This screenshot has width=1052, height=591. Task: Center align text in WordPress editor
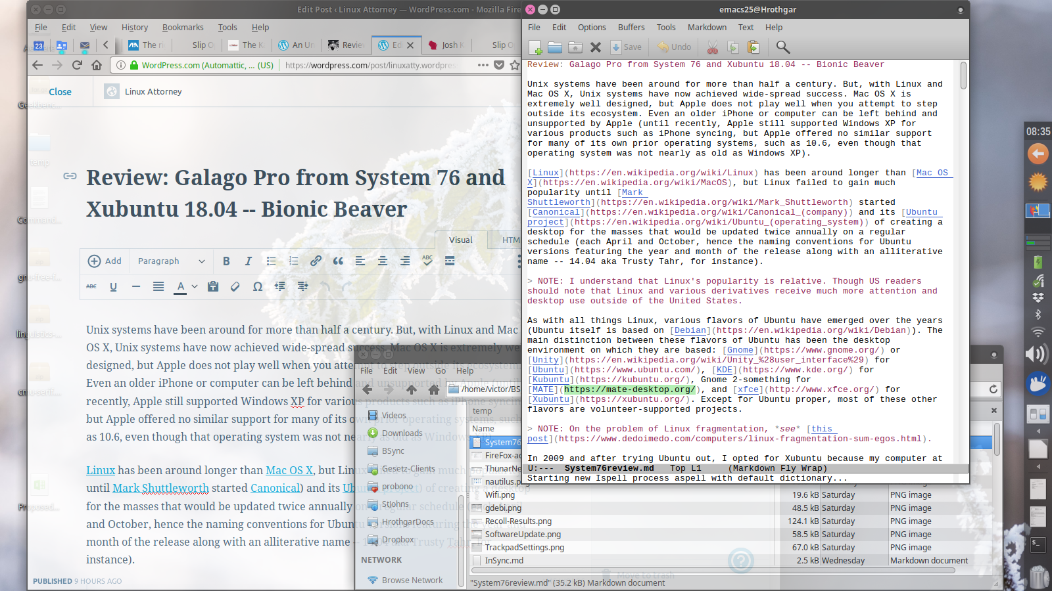pos(383,261)
